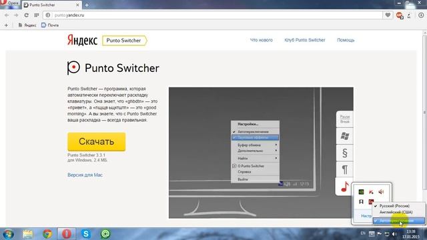This screenshot has width=427, height=240.
Task: Click the Opera taskbar button
Action: [x=67, y=234]
